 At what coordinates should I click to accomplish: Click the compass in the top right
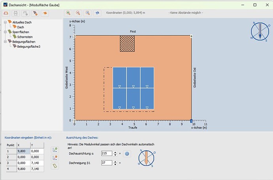pyautogui.click(x=260, y=32)
